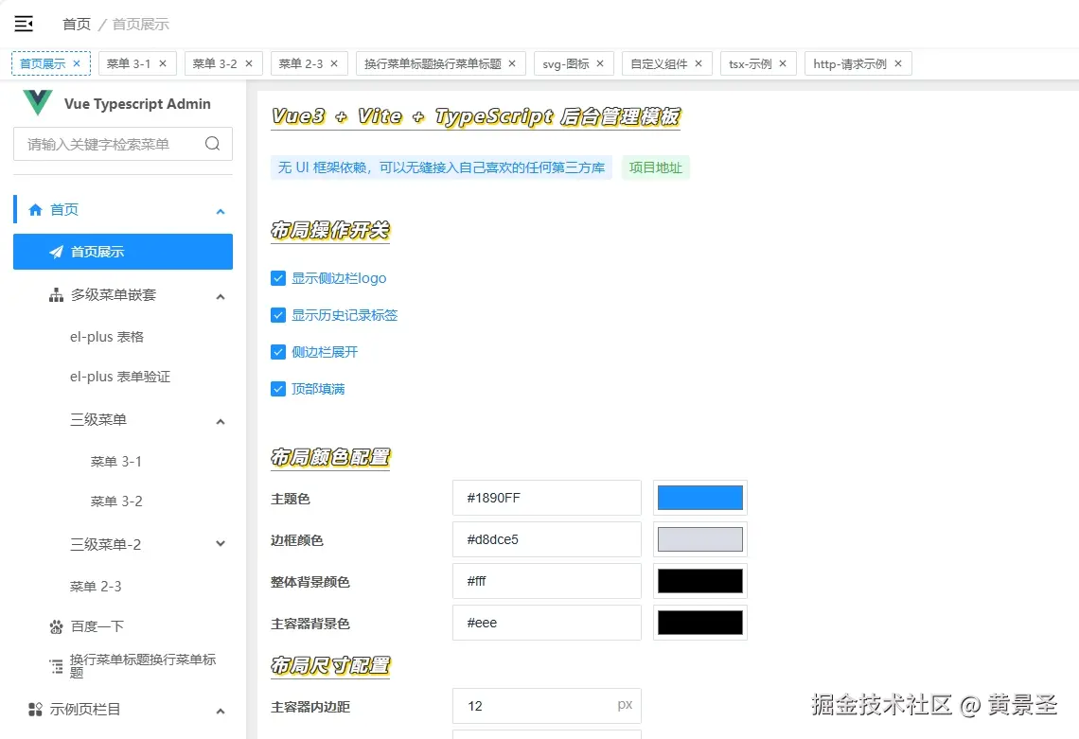Close the http-请求示例 tab
The image size is (1079, 739).
(x=898, y=63)
